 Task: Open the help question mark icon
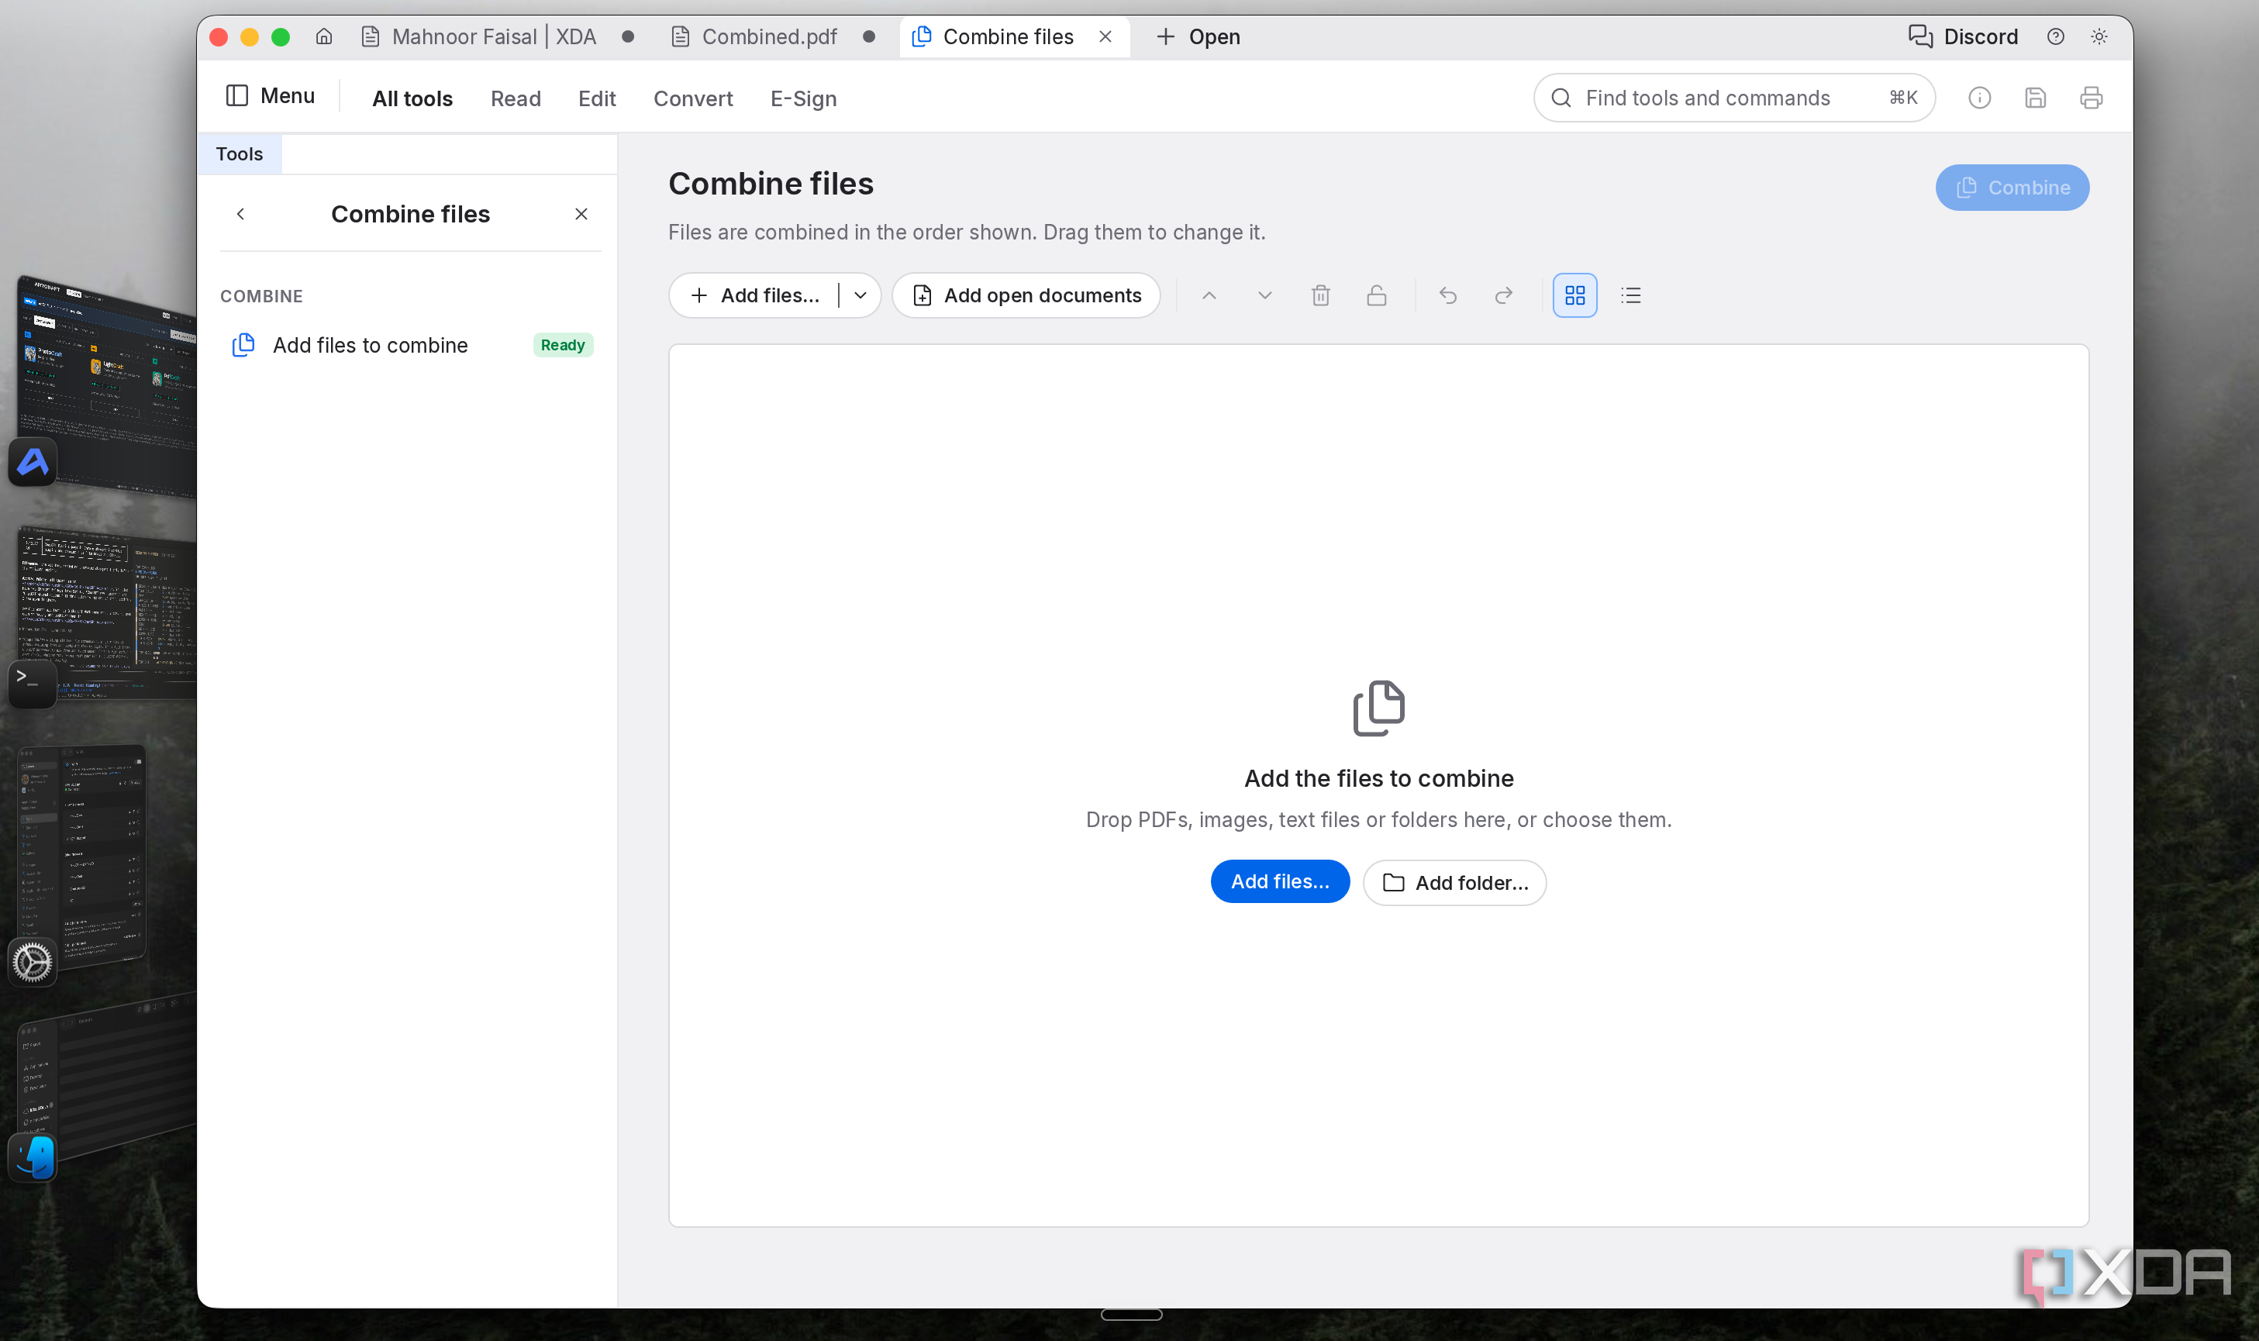2056,37
